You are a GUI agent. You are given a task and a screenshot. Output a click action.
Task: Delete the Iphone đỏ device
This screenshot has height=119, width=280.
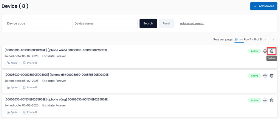[x=271, y=76]
